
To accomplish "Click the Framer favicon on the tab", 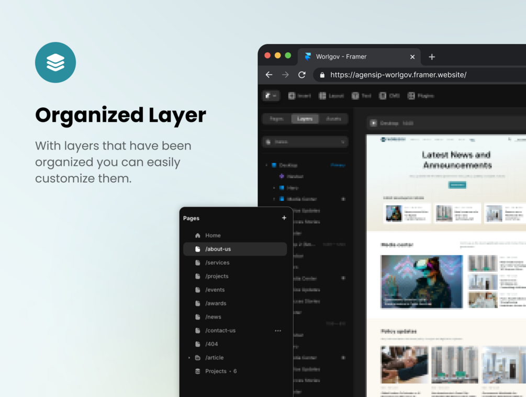I will pyautogui.click(x=308, y=56).
